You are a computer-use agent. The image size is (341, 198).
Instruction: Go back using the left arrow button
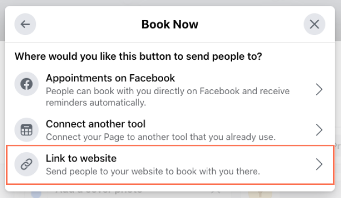(25, 24)
